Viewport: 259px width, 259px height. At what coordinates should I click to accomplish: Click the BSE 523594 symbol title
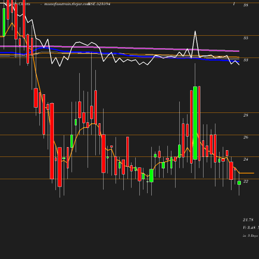(99, 4)
